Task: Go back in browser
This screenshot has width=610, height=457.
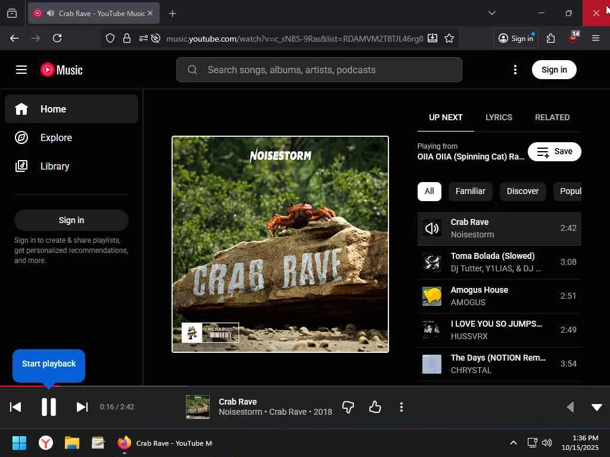Action: click(14, 38)
